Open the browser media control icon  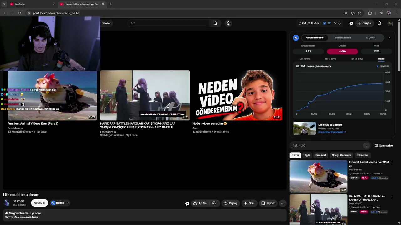coord(381,13)
